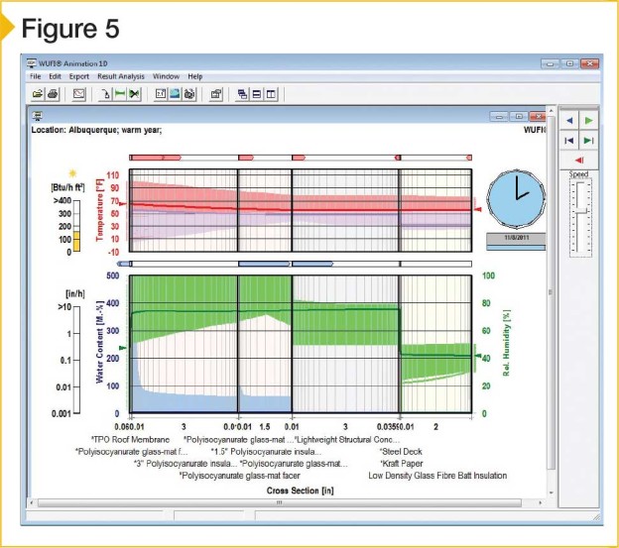Click the '[in/h]' rain scale label

pos(75,293)
